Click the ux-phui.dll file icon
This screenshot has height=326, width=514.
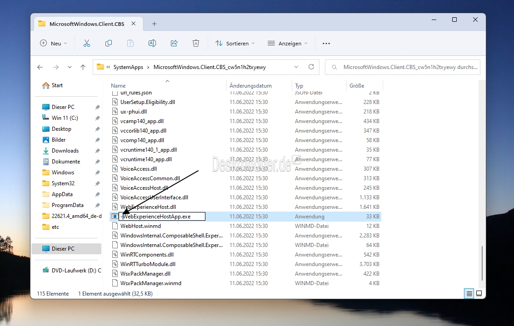tap(115, 111)
